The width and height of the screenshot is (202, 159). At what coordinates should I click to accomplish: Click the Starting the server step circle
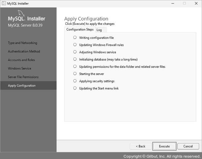tap(75, 74)
